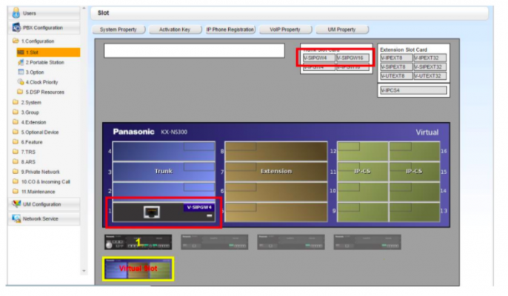Open the System Property button
The width and height of the screenshot is (508, 296).
[118, 30]
